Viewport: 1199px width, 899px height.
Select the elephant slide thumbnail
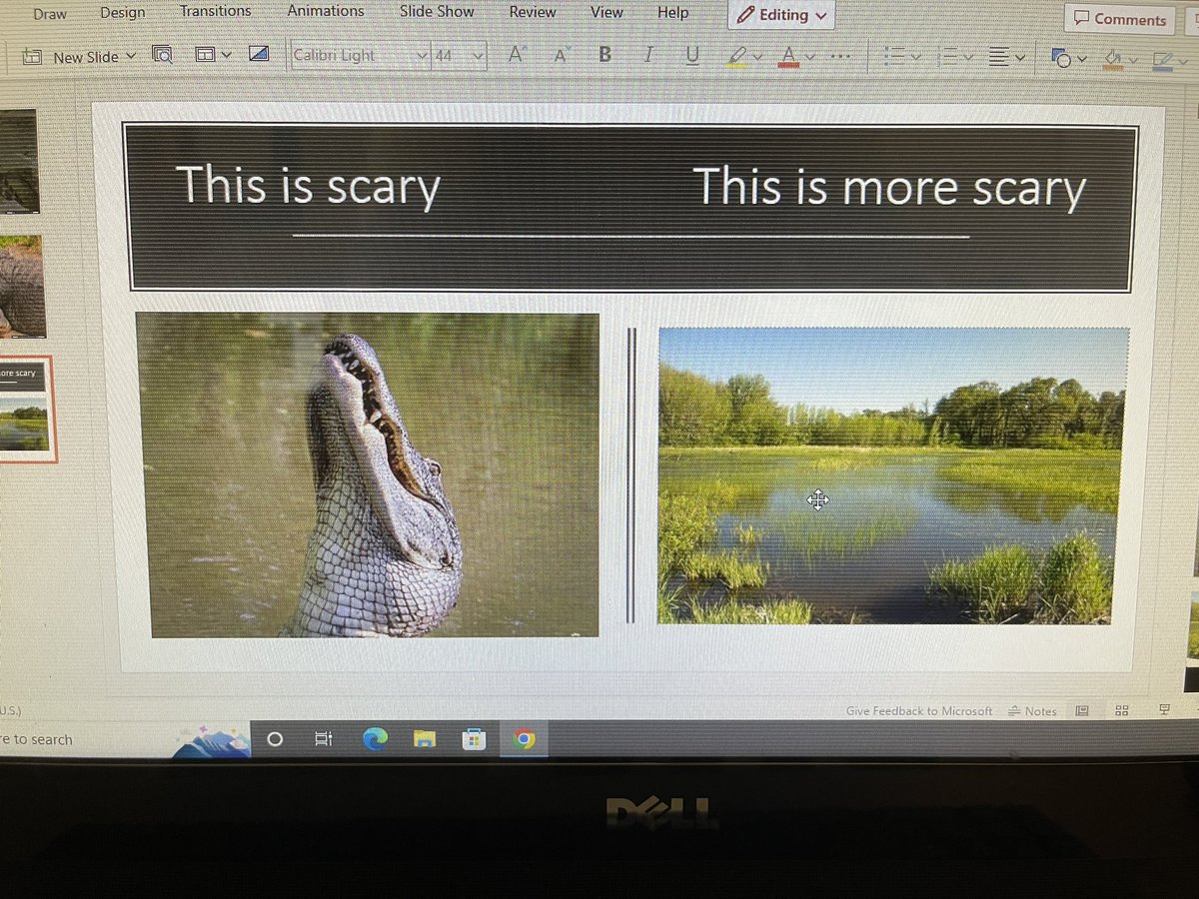(22, 286)
